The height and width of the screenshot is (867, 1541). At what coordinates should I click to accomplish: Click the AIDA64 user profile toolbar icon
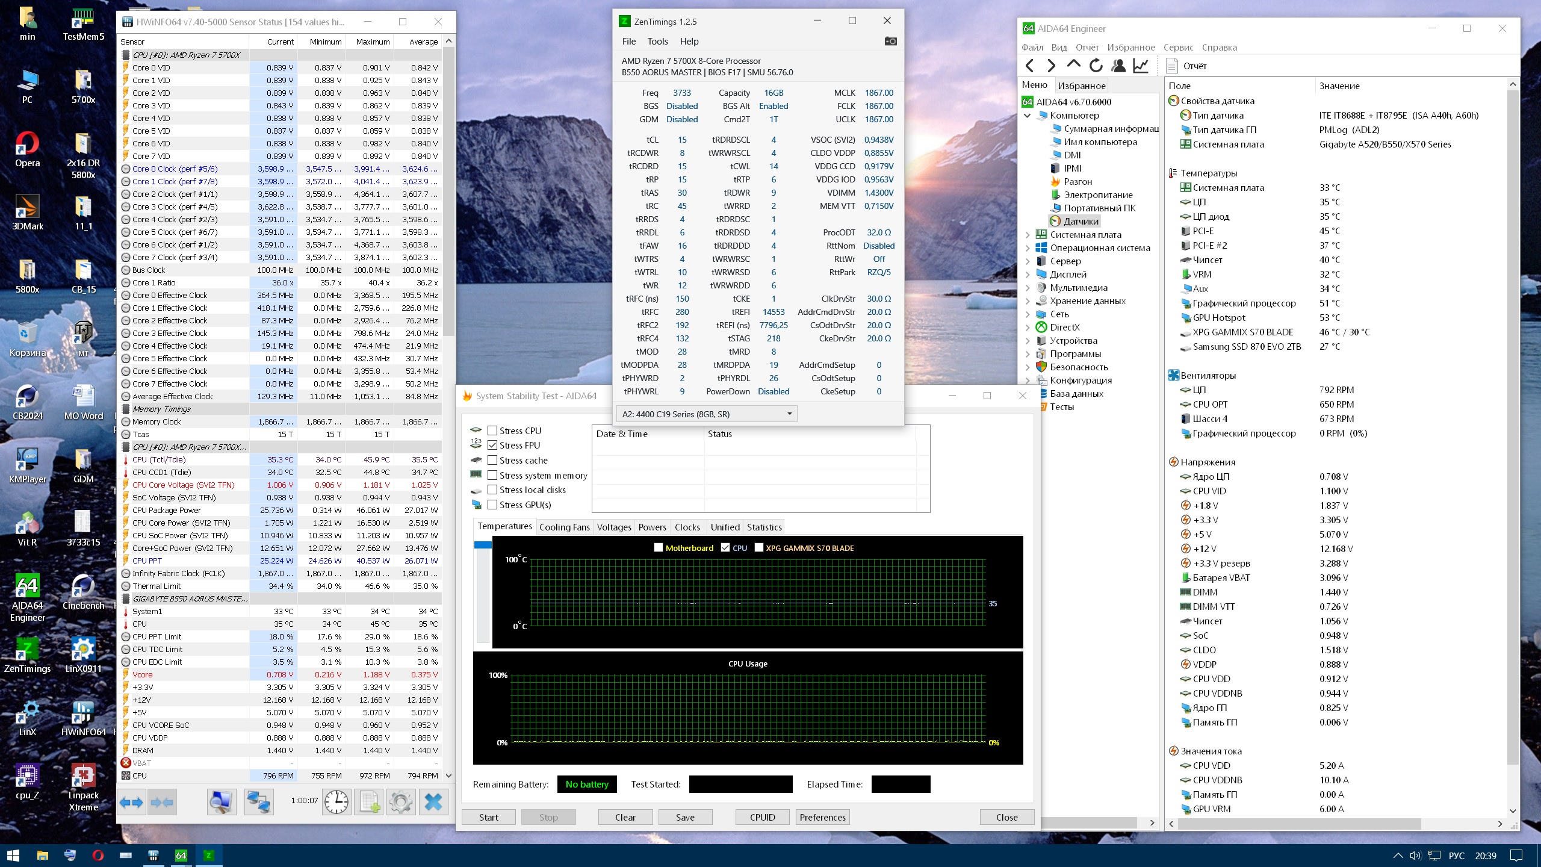(1118, 66)
